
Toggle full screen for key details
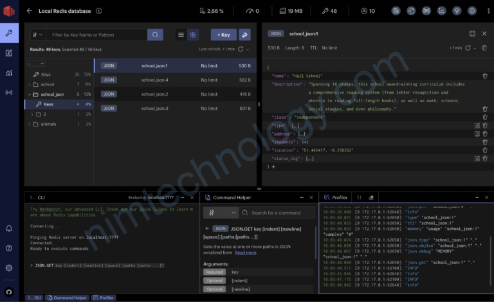pos(472,33)
